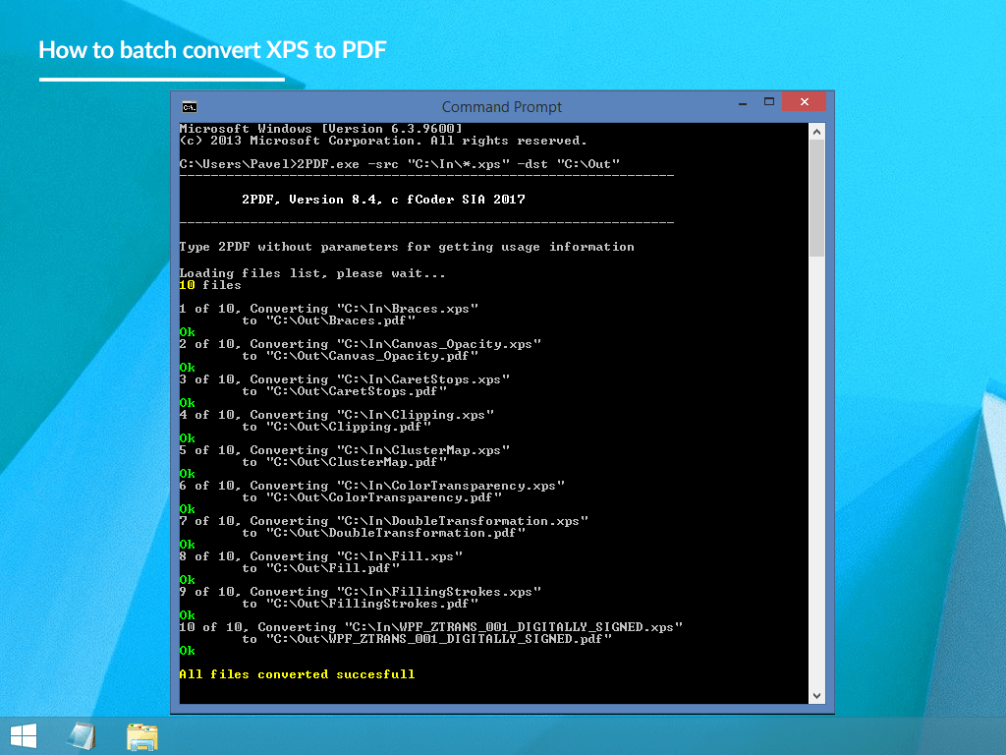Click the Fill.xps converting line

[321, 556]
